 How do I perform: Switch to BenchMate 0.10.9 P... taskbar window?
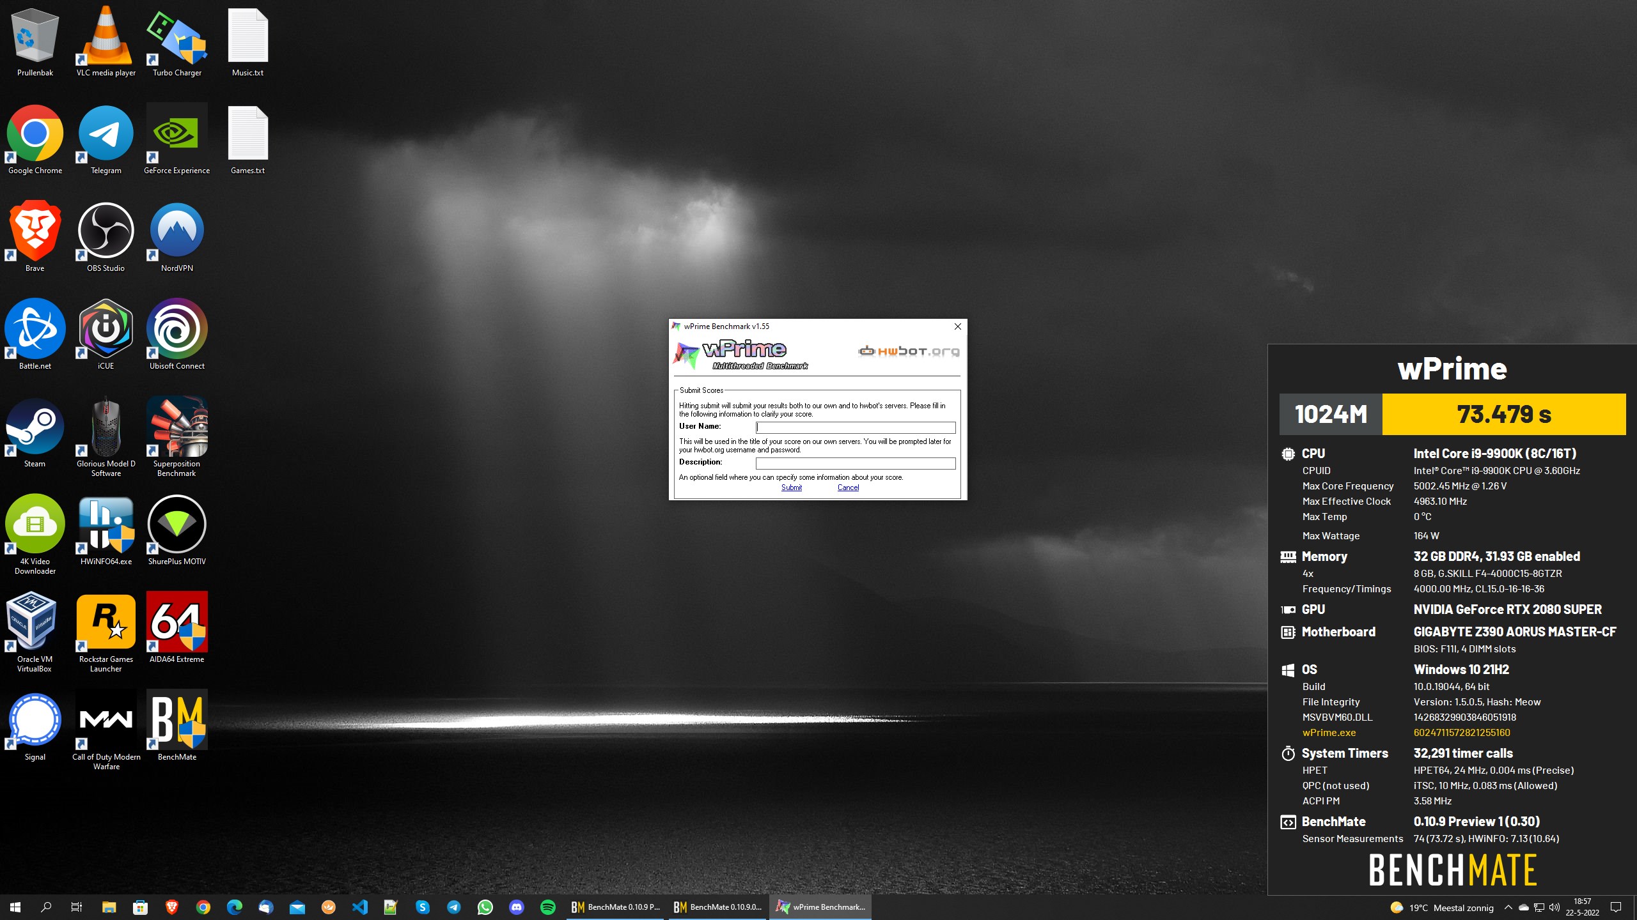click(616, 907)
